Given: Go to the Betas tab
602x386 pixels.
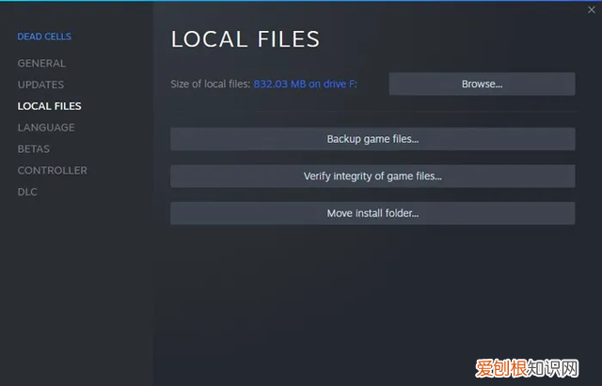Looking at the screenshot, I should coord(33,149).
